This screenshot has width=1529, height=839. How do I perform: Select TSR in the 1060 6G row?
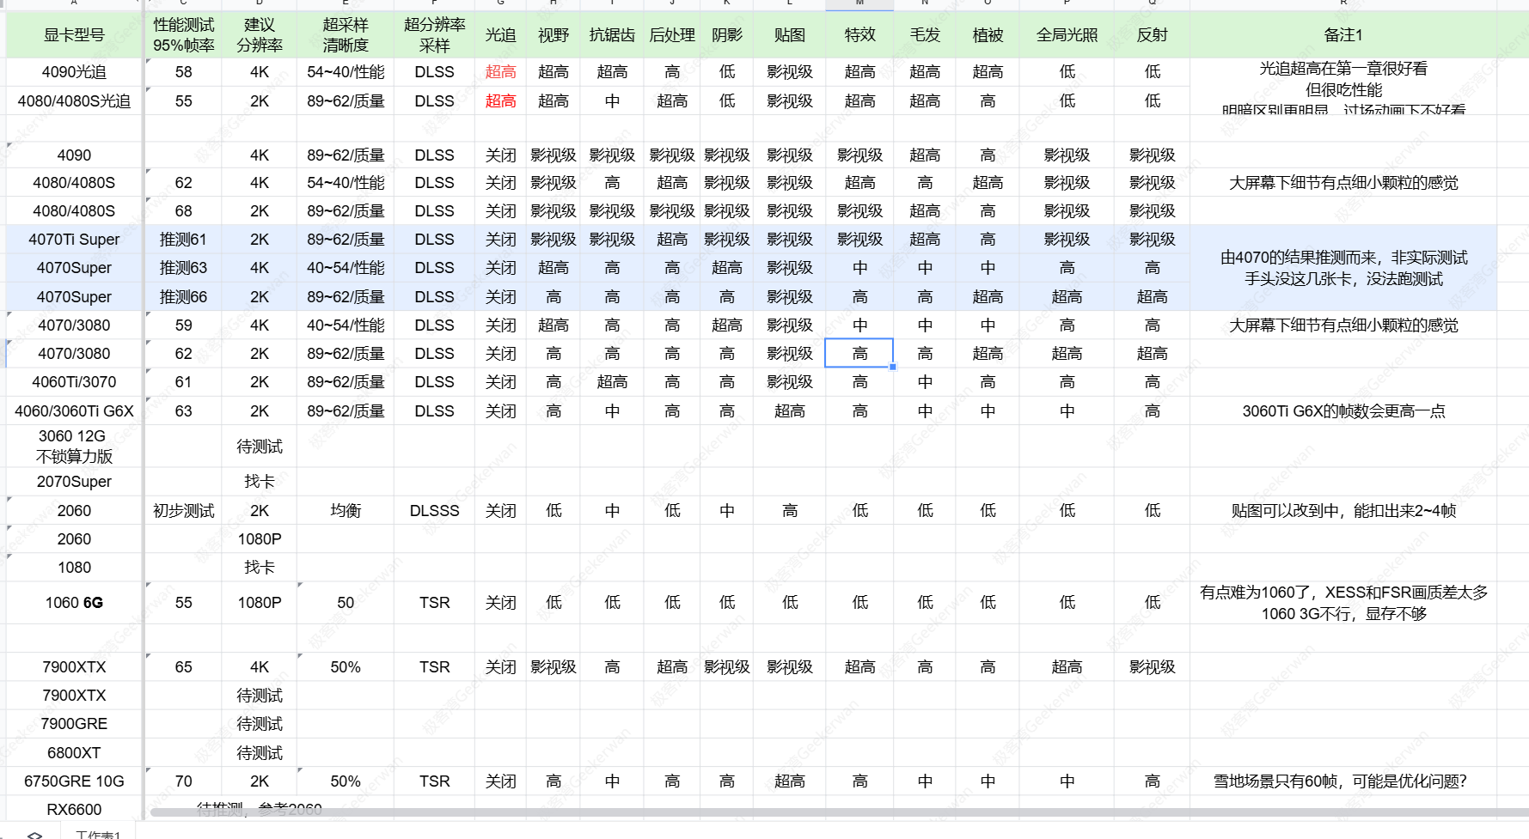tap(434, 603)
